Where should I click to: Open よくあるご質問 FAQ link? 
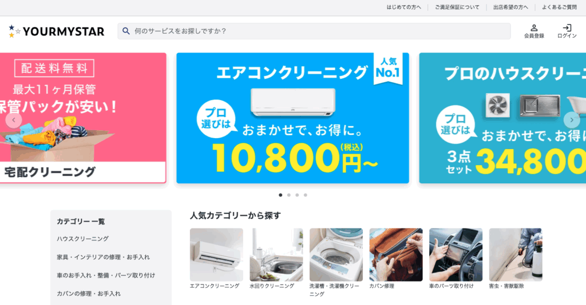pyautogui.click(x=559, y=7)
